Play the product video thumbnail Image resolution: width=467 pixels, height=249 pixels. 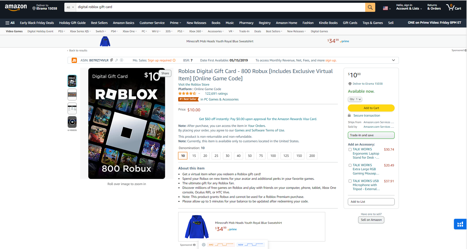point(72,122)
